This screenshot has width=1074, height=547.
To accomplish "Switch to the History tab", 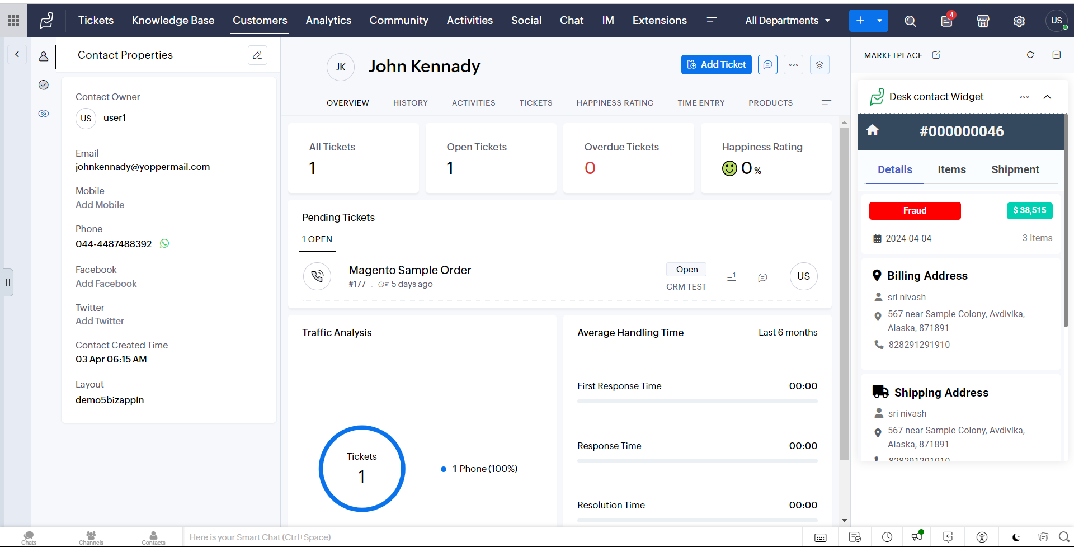I will [x=410, y=103].
